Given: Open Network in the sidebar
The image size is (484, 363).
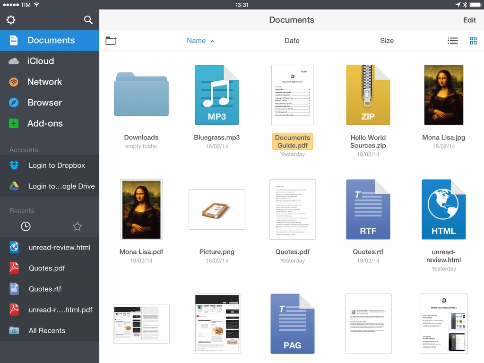Looking at the screenshot, I should pyautogui.click(x=50, y=82).
